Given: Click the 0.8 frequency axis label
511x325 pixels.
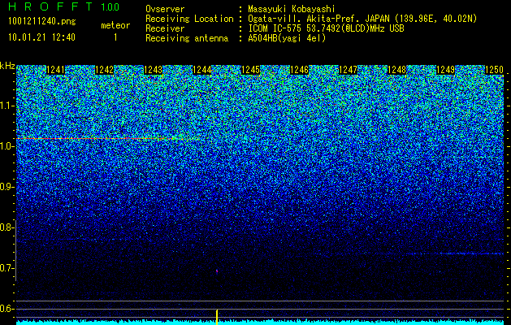Looking at the screenshot, I should pos(6,227).
